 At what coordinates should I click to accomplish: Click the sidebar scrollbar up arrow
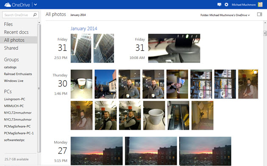tap(39, 22)
